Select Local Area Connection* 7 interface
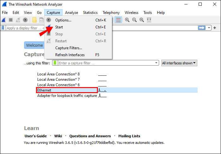Image resolution: width=221 pixels, height=154 pixels. (58, 80)
